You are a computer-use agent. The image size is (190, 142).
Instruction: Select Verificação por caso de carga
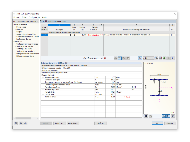click(27, 44)
